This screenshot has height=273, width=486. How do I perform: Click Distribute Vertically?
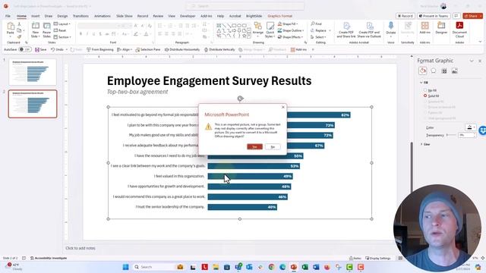(219, 49)
